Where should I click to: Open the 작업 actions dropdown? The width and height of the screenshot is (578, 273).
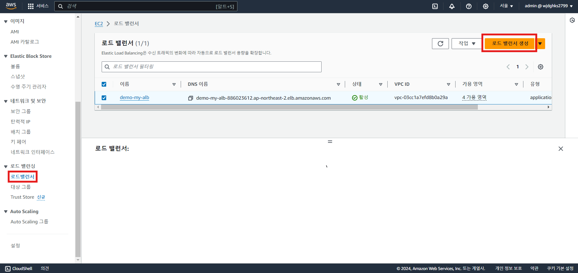point(467,44)
